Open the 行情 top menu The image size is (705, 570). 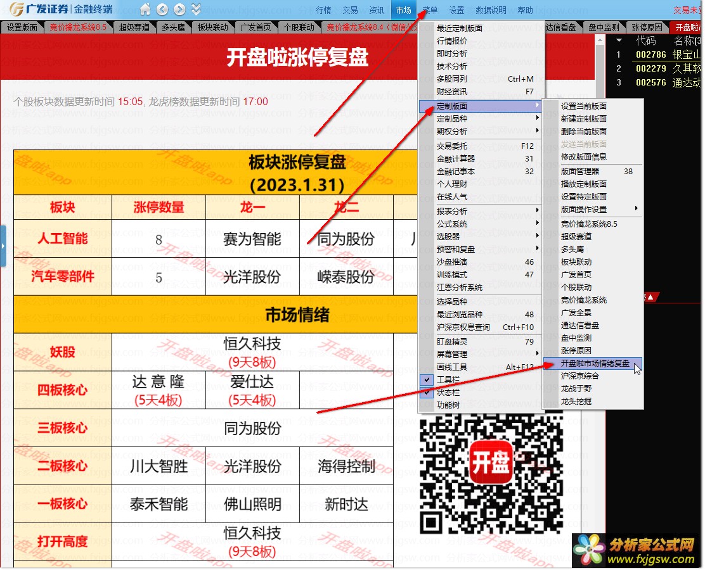click(324, 10)
